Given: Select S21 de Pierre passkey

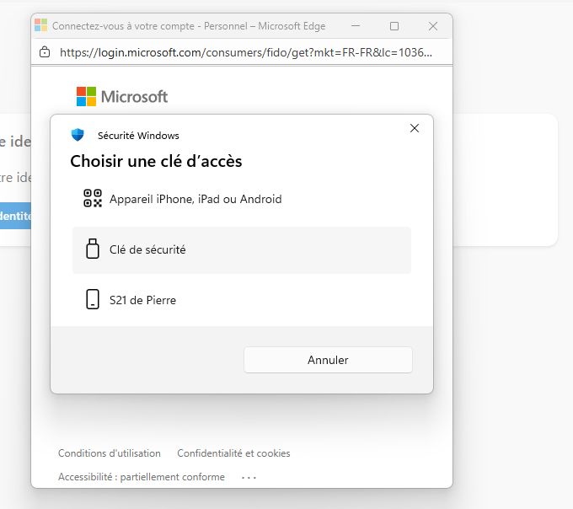Looking at the screenshot, I should 242,300.
